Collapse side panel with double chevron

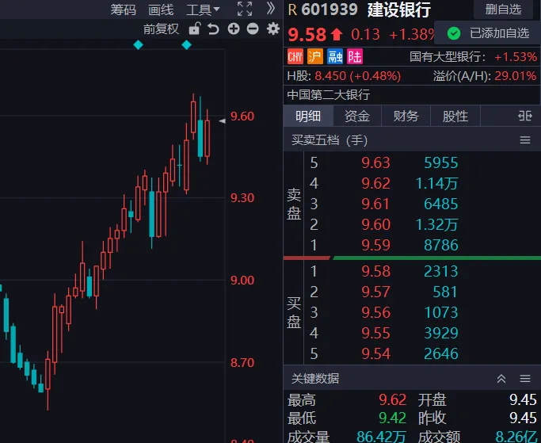[x=271, y=8]
